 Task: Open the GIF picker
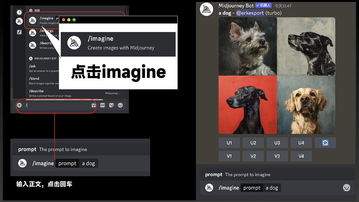[x=103, y=105]
